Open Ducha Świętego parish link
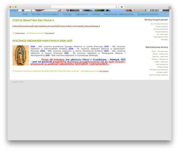Viewport: 179px width, 151px height. click(x=161, y=32)
